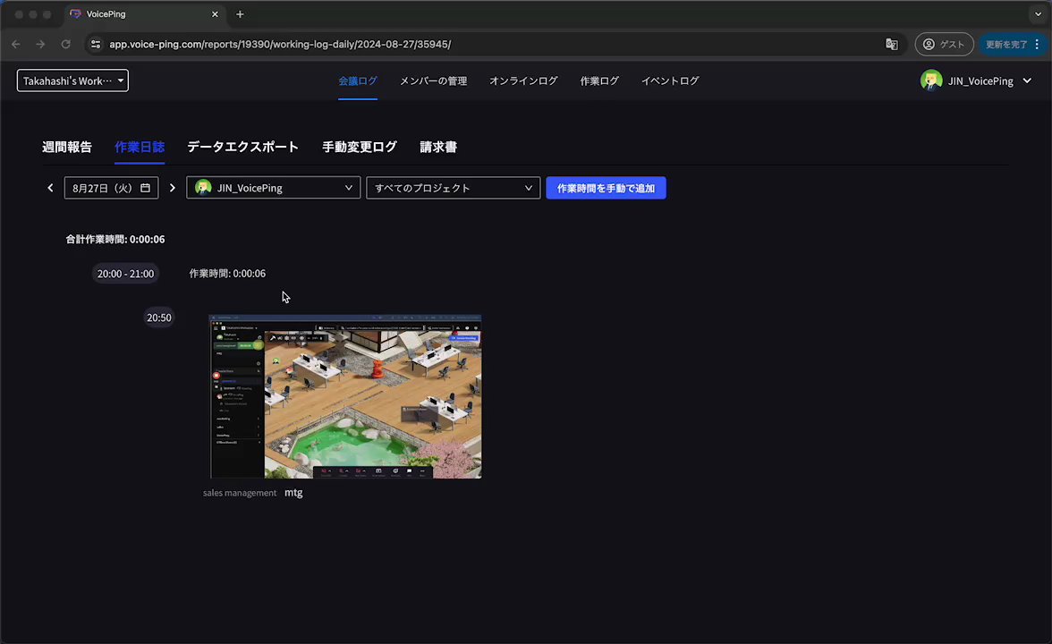Open the 手動変更ログ tab

pyautogui.click(x=360, y=147)
